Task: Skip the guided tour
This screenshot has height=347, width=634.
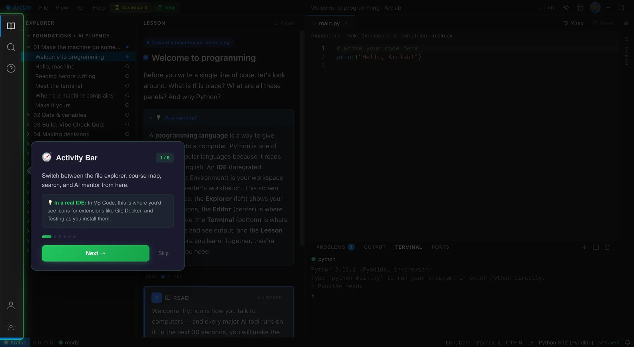Action: (163, 253)
